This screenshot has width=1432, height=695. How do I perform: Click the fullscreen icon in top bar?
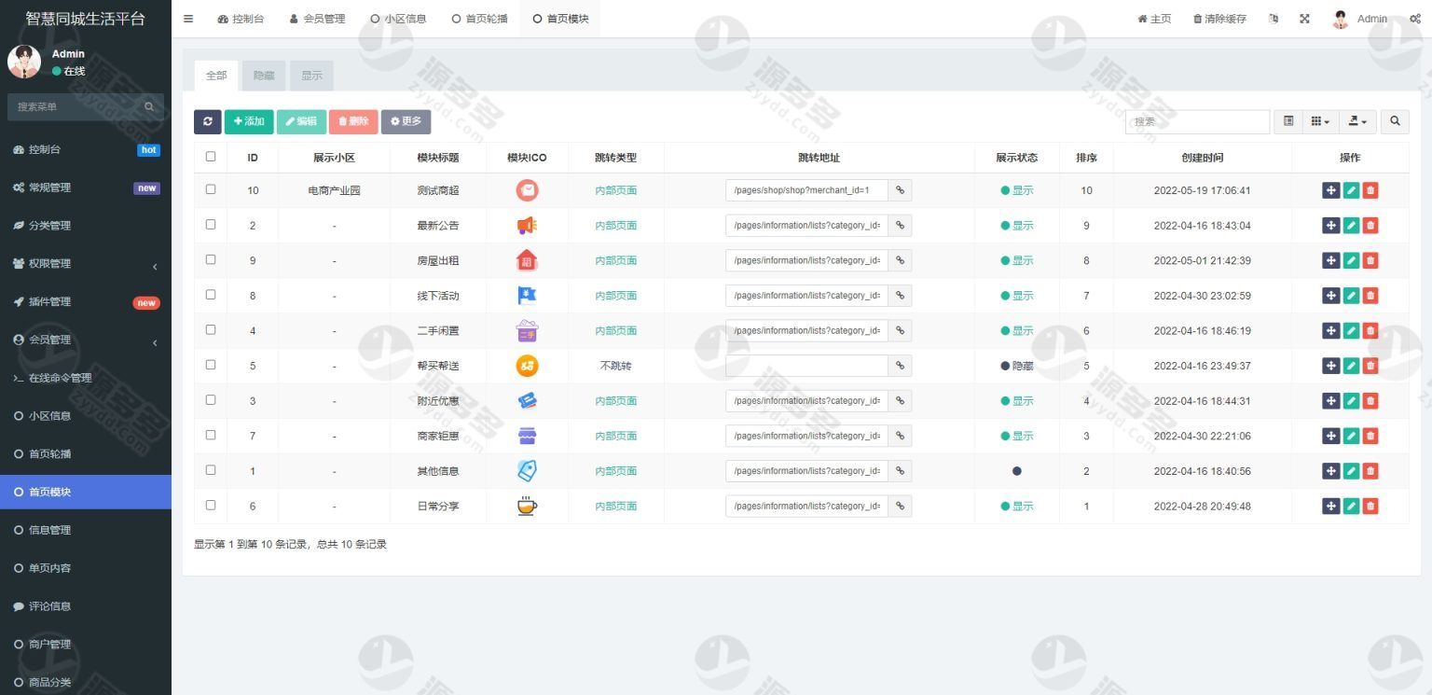coord(1304,19)
